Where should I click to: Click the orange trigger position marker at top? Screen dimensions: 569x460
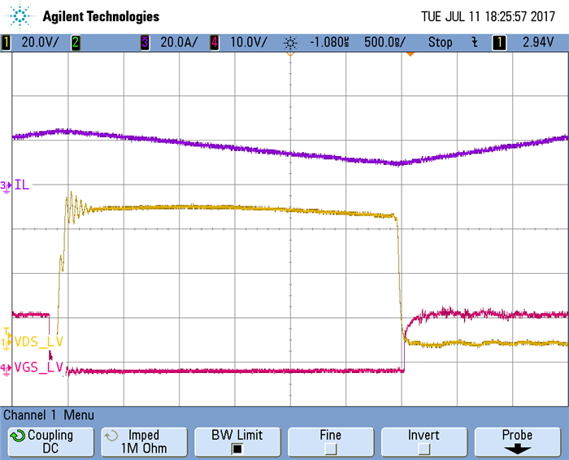click(410, 54)
